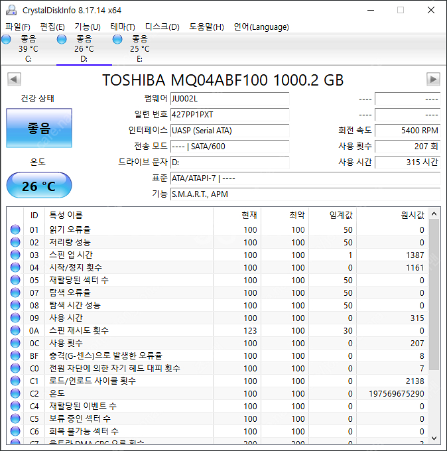This screenshot has width=447, height=451.
Task: Click the 원시값 column header
Action: [x=393, y=215]
